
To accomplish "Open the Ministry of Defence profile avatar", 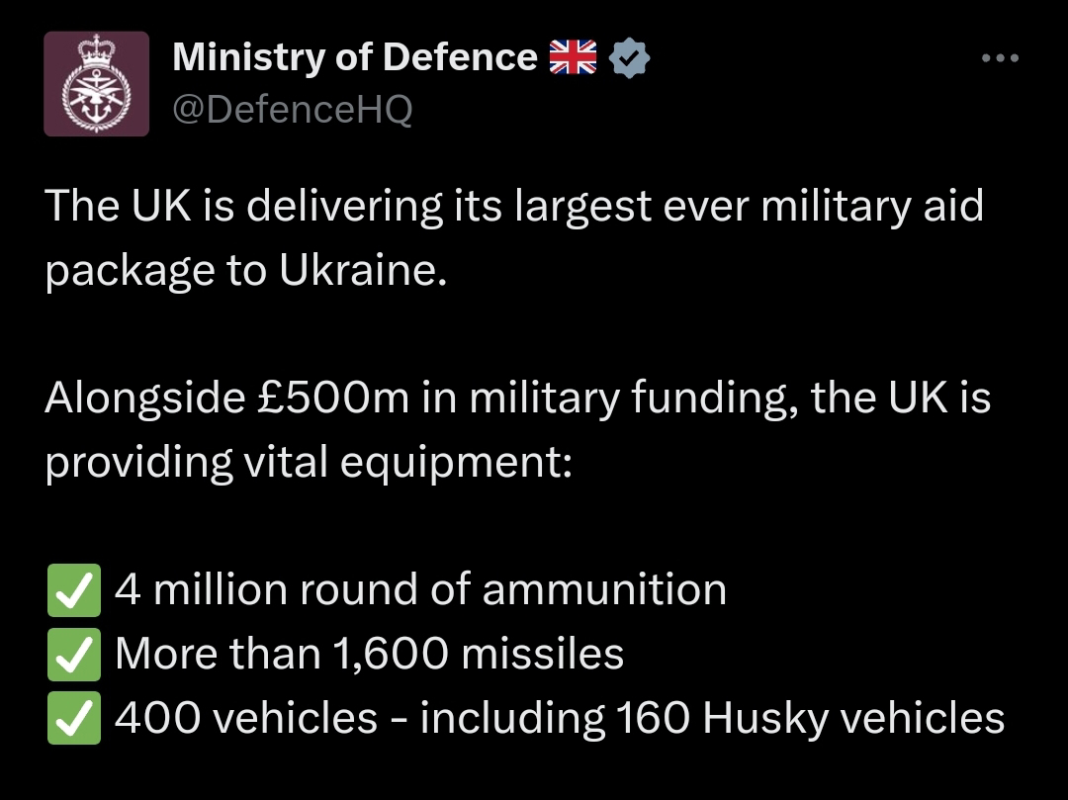I will (96, 84).
